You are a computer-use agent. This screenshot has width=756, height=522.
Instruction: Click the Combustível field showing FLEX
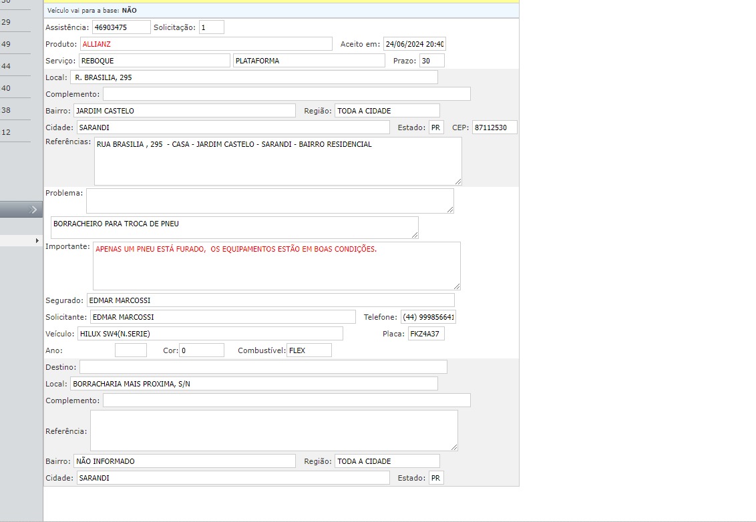click(x=309, y=350)
